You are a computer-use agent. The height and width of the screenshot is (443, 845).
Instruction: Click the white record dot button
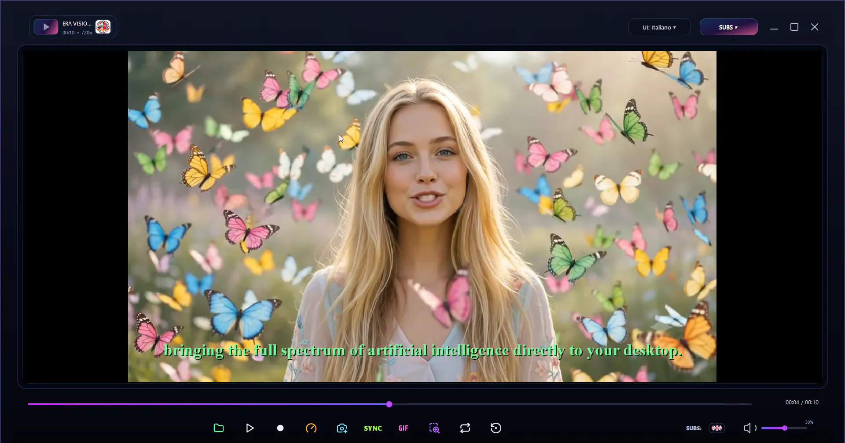click(x=280, y=428)
